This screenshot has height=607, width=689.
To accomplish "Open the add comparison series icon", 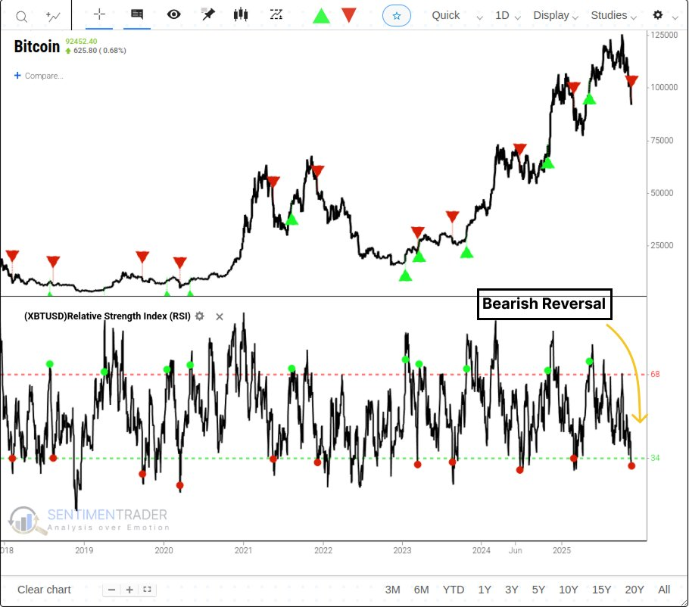I will coord(53,15).
